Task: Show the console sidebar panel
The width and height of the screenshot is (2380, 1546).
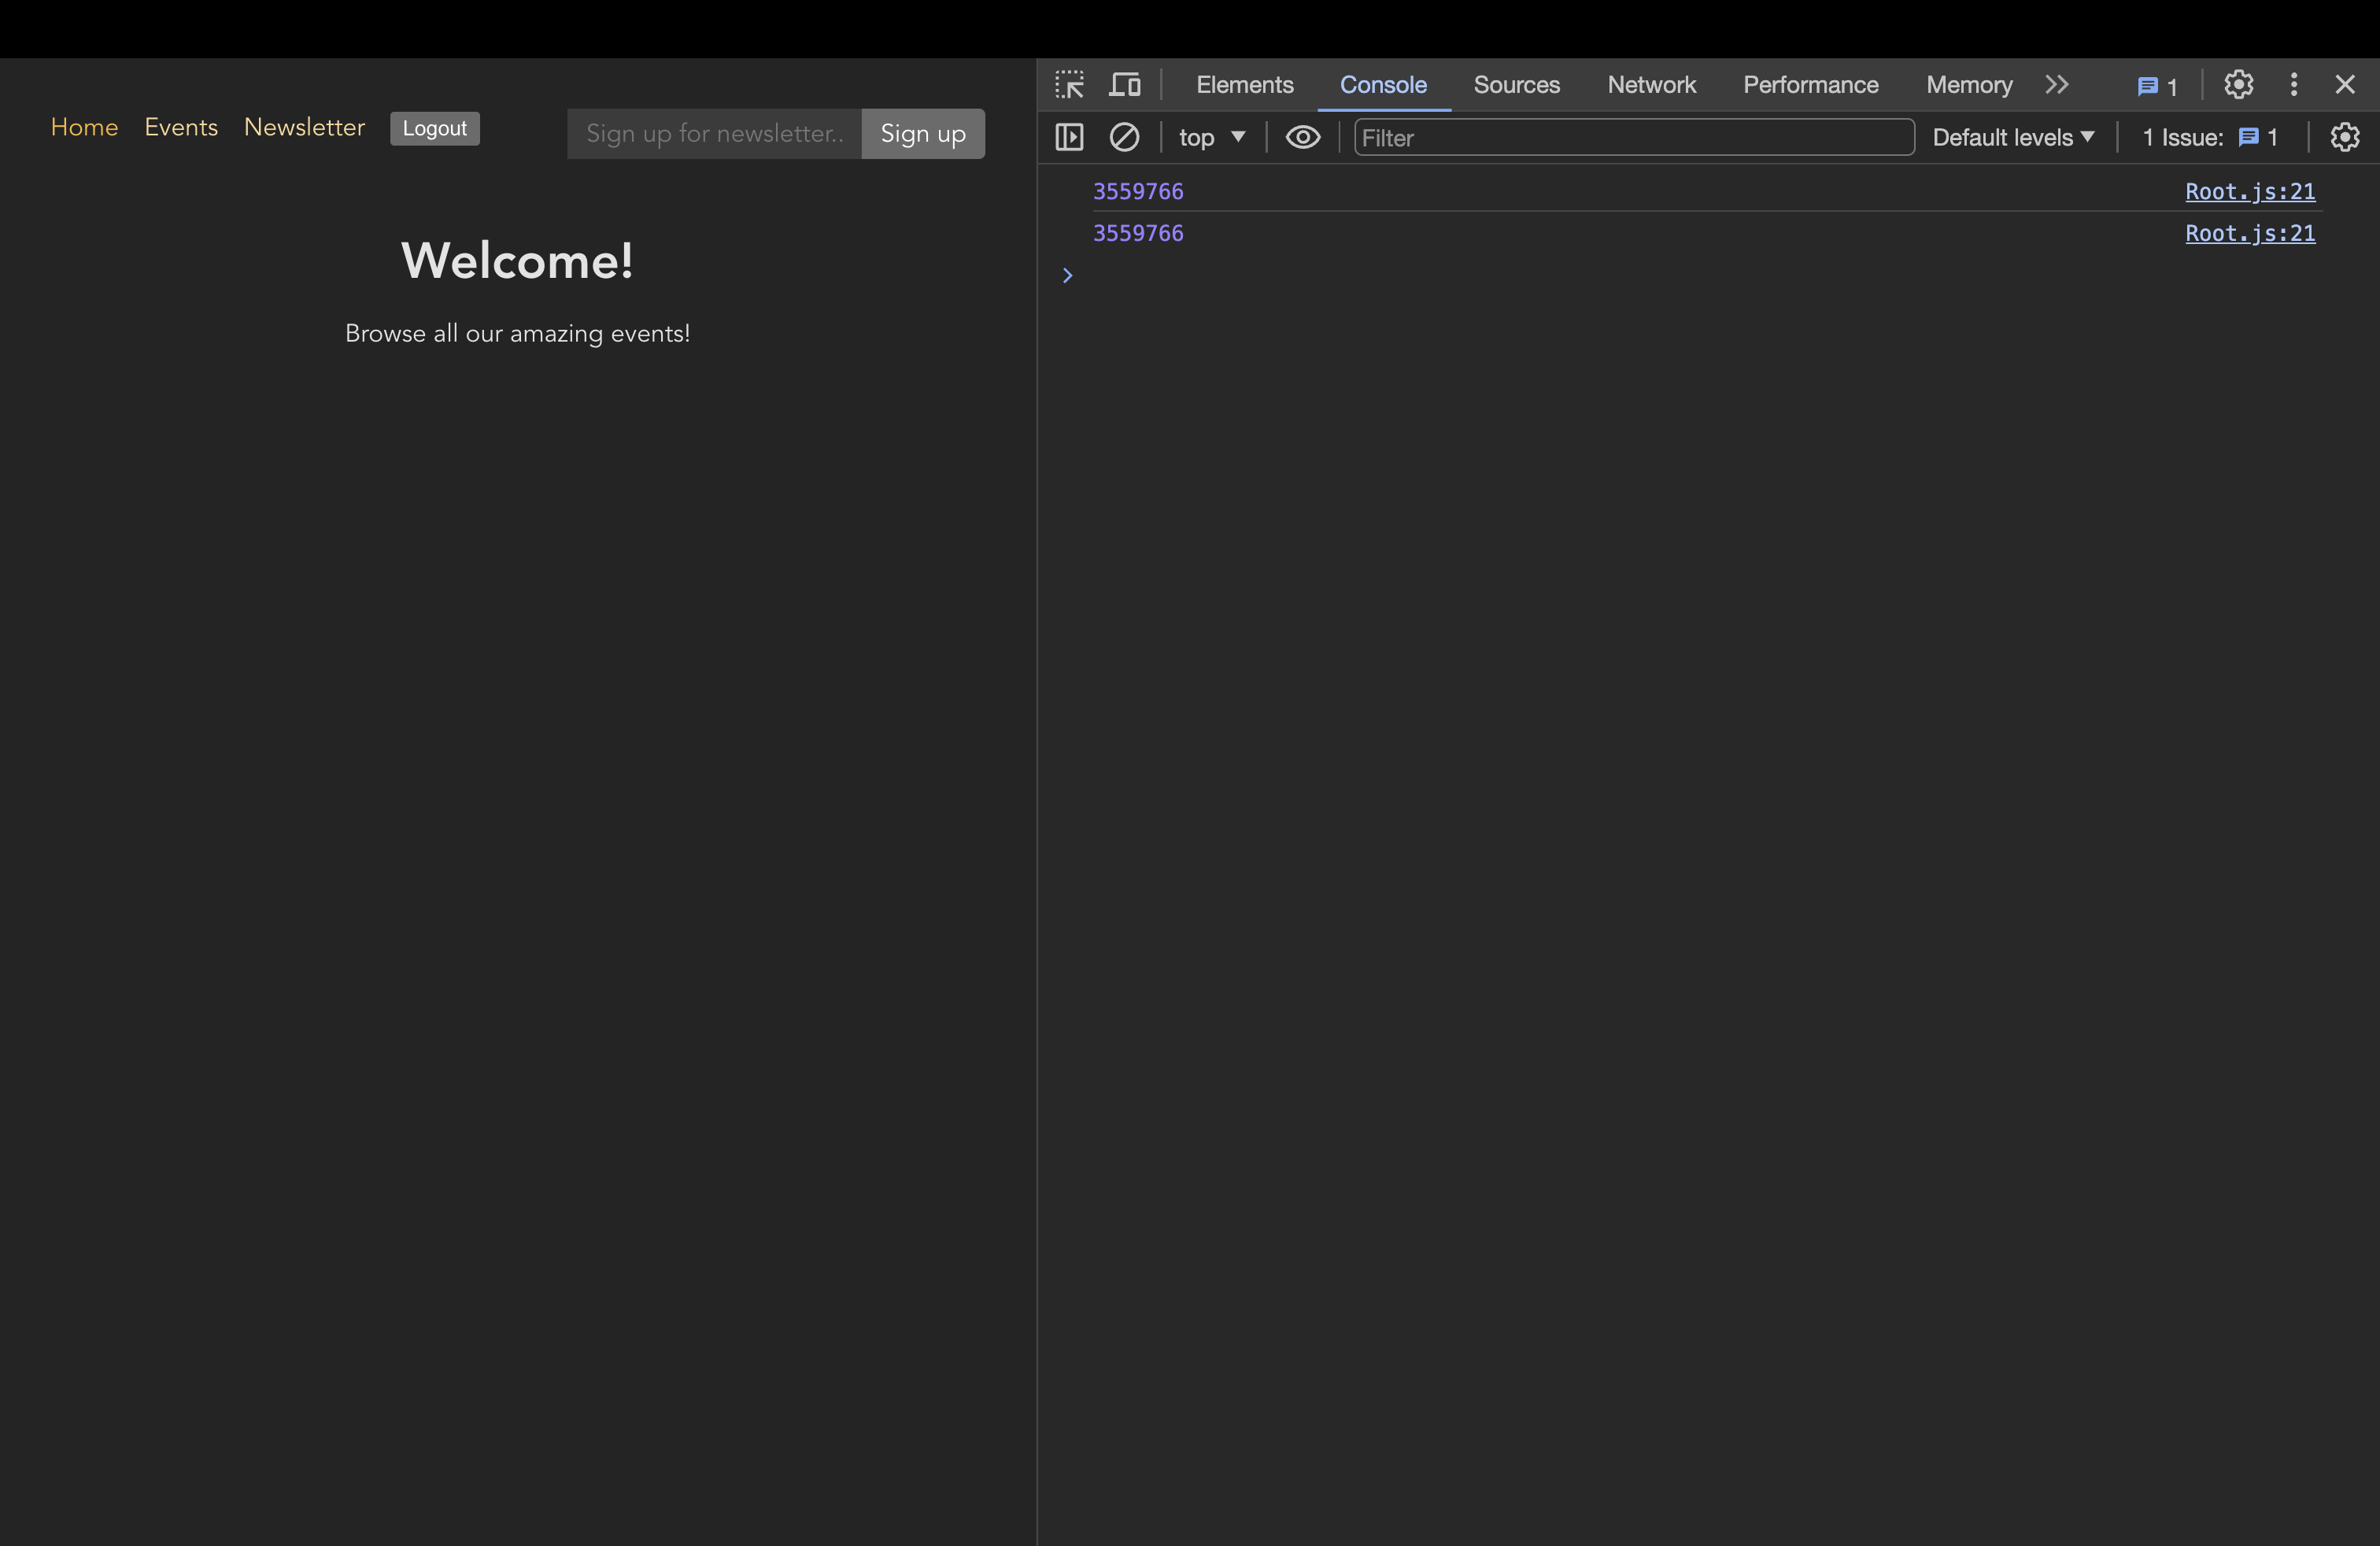Action: (x=1069, y=137)
